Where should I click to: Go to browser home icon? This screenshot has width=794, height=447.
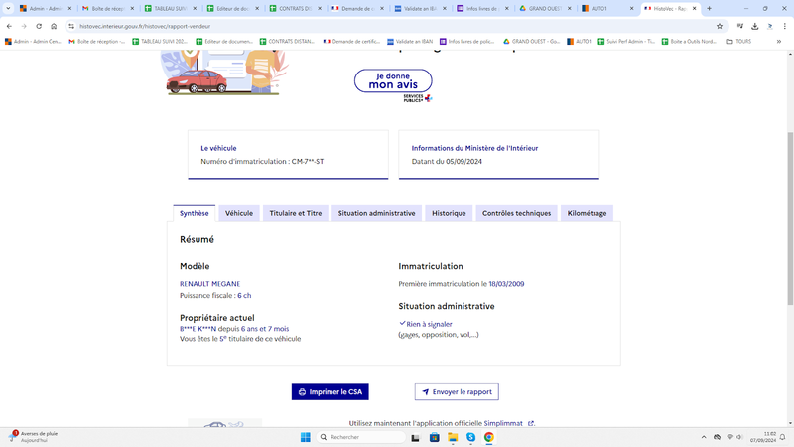[x=54, y=26]
